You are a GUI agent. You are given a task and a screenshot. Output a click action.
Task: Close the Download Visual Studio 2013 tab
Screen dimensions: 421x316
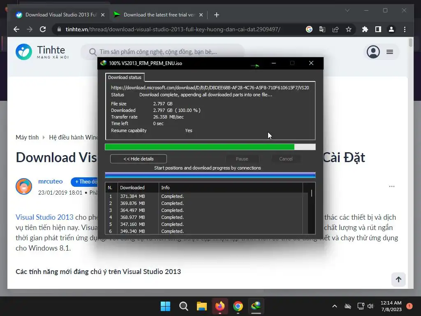(x=102, y=15)
